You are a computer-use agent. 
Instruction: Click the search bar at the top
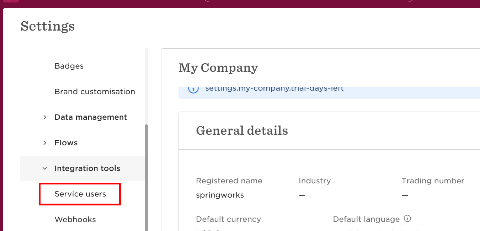pos(309,1)
